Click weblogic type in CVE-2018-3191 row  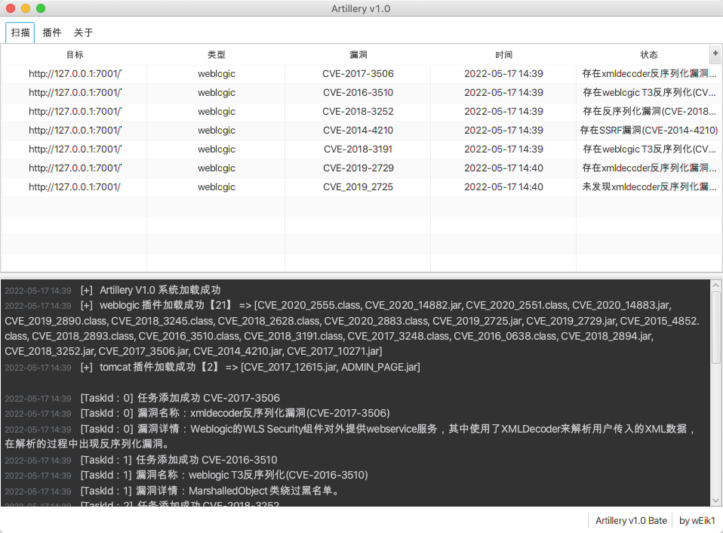(x=217, y=149)
